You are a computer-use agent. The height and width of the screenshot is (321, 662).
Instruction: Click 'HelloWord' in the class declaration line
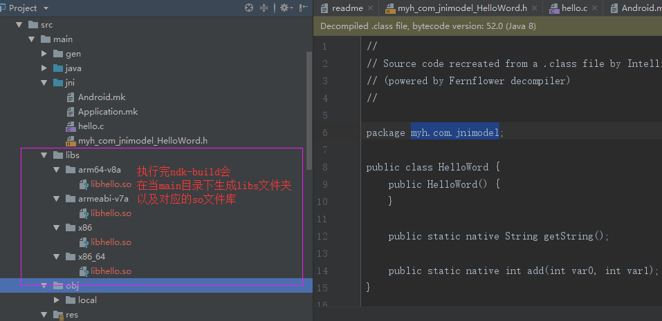(463, 167)
